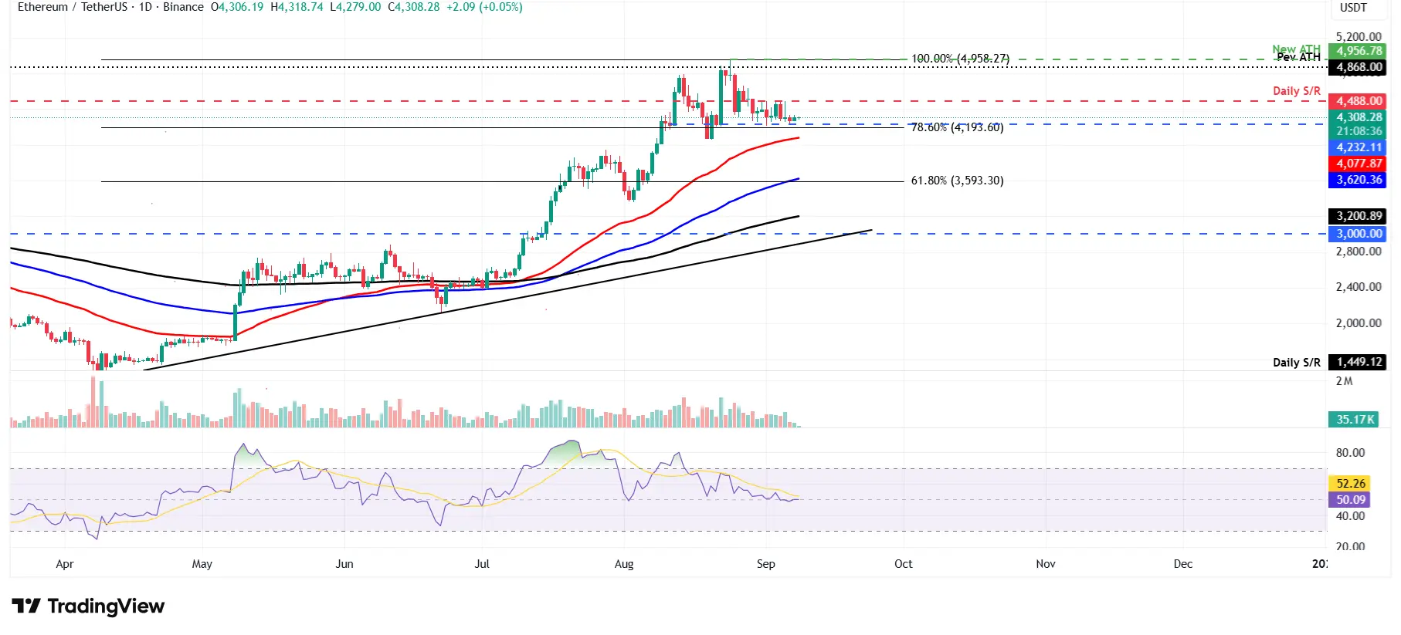Screen dimensions: 1401x635
Task: Select the black 3,200.89 moving average tag
Action: [x=1359, y=216]
